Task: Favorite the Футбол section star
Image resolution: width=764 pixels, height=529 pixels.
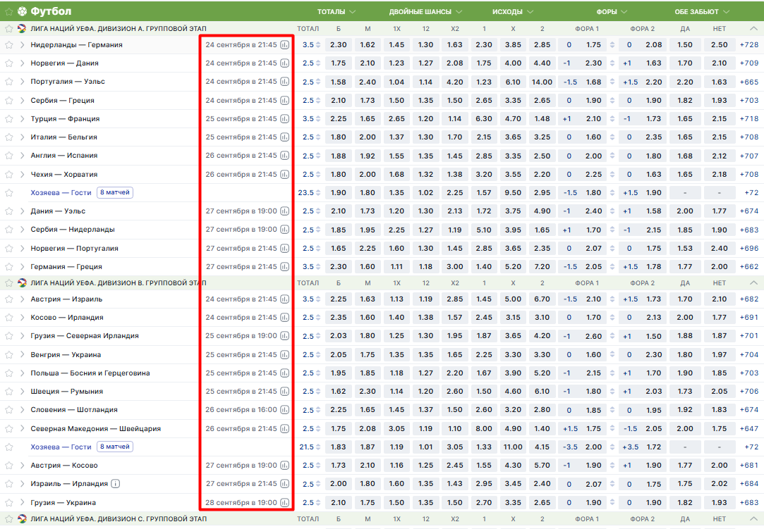Action: point(8,11)
